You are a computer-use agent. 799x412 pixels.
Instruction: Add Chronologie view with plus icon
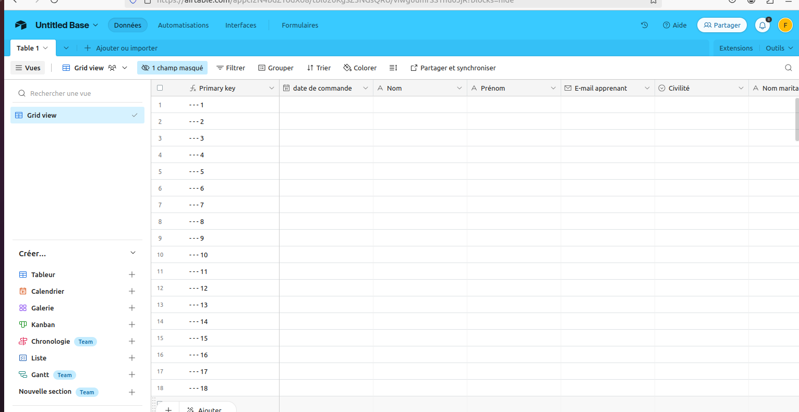tap(132, 341)
